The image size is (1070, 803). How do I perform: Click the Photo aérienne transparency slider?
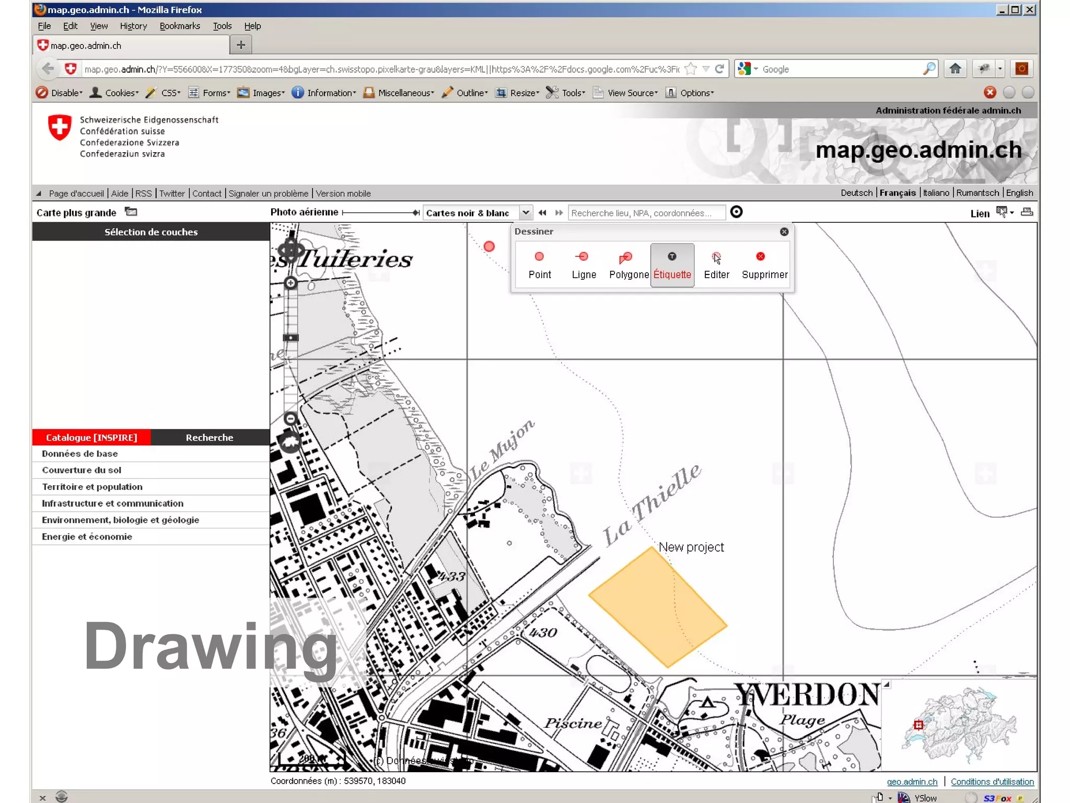pos(415,212)
